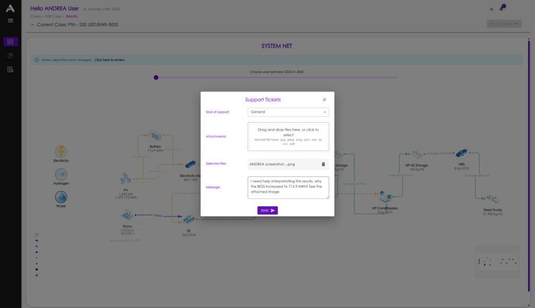Navigate to Edit Case breadcrumb
535x308 pixels.
[53, 16]
